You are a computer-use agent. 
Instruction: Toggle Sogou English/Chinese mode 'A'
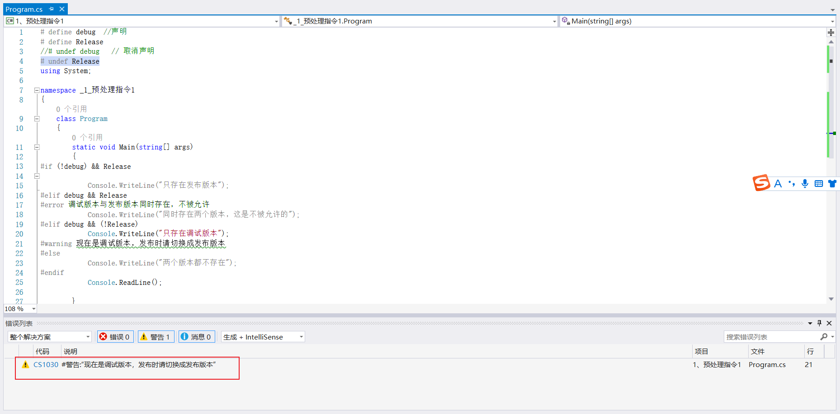pyautogui.click(x=778, y=184)
